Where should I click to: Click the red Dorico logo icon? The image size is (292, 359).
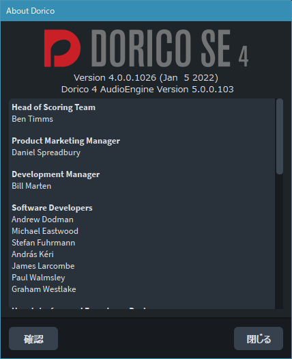[62, 48]
